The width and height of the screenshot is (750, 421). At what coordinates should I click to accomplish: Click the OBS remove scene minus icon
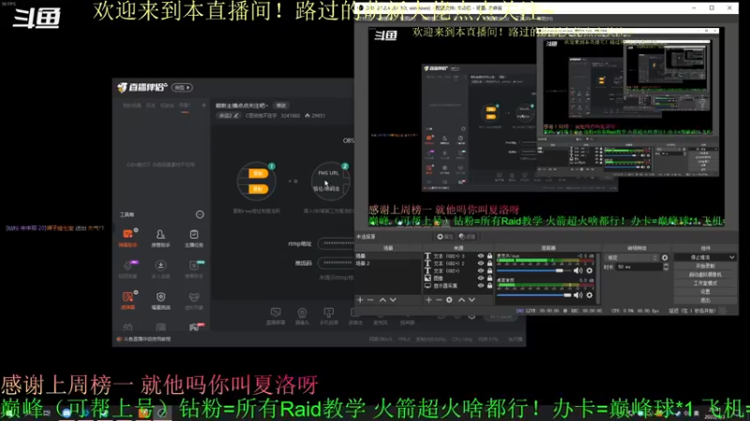click(x=370, y=299)
